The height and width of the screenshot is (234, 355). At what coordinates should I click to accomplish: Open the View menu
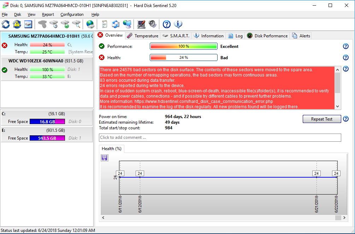click(31, 14)
